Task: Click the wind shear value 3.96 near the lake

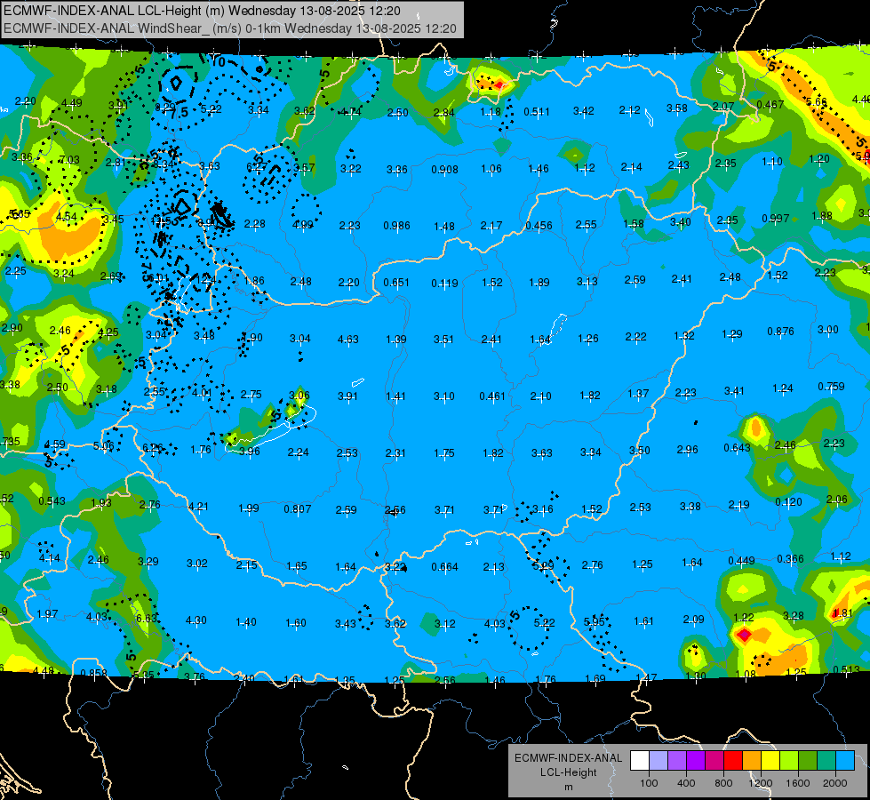Action: 250,452
